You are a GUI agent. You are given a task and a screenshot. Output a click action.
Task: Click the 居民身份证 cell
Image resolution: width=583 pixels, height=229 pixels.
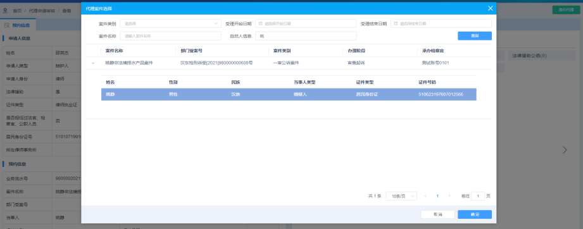click(x=367, y=94)
